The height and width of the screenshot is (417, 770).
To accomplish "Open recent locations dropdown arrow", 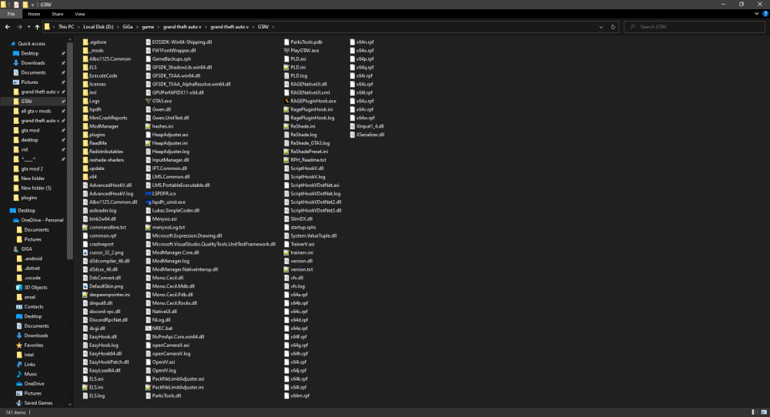I will pyautogui.click(x=28, y=27).
